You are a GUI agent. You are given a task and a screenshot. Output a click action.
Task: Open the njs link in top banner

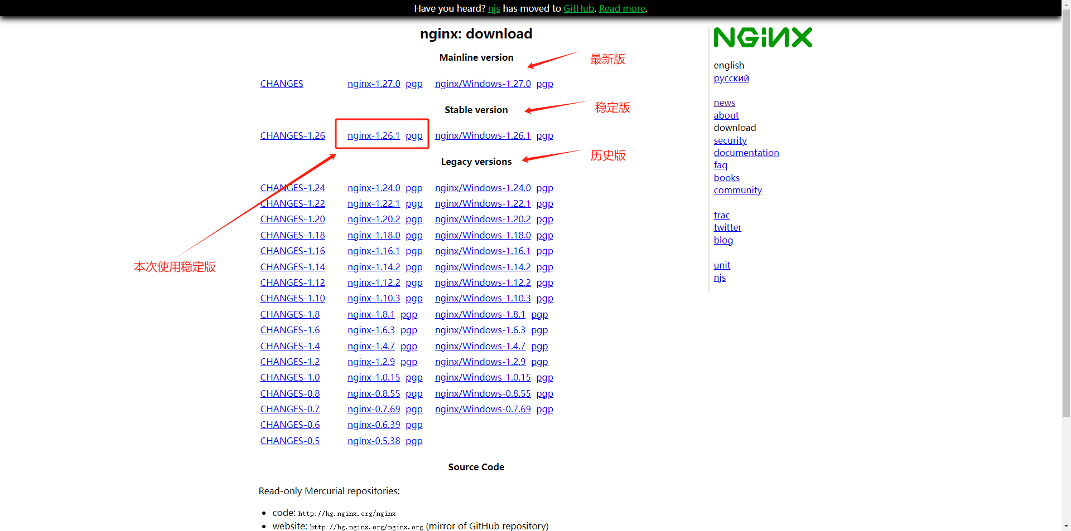[x=494, y=8]
